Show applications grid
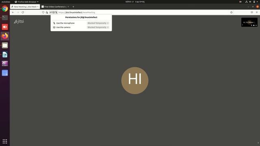The height and width of the screenshot is (146, 260). (5, 141)
